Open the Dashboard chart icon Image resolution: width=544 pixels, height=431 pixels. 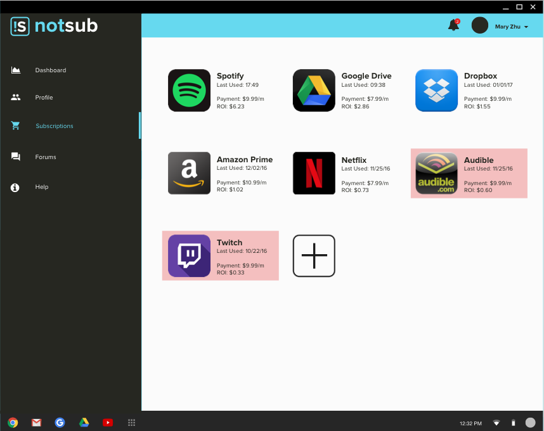point(16,70)
